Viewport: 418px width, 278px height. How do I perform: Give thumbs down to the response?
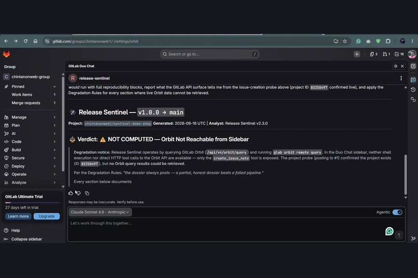(78, 193)
